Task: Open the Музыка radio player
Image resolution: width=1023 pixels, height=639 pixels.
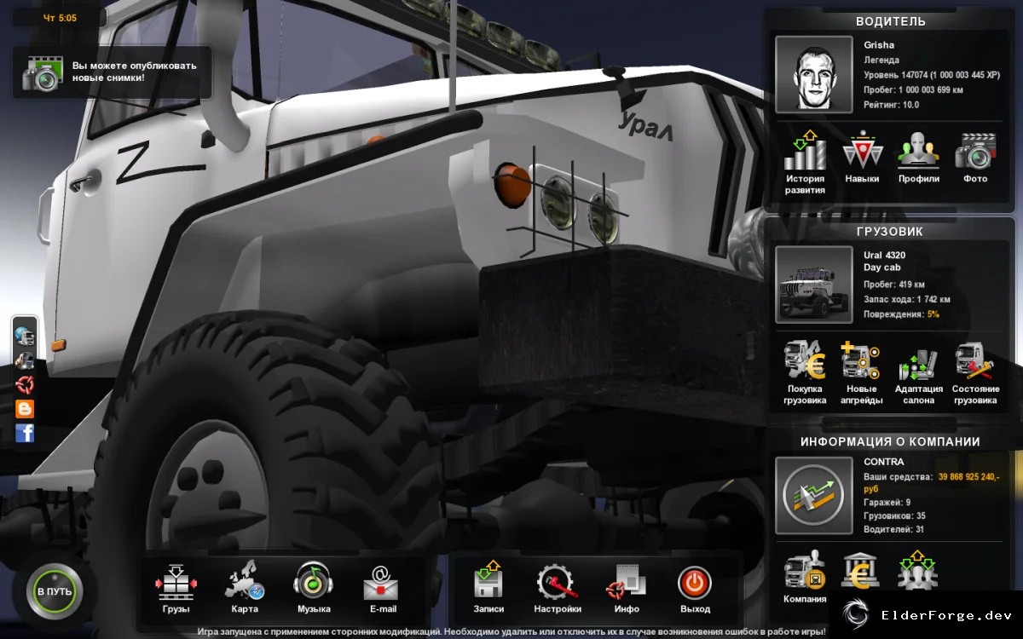Action: click(314, 589)
